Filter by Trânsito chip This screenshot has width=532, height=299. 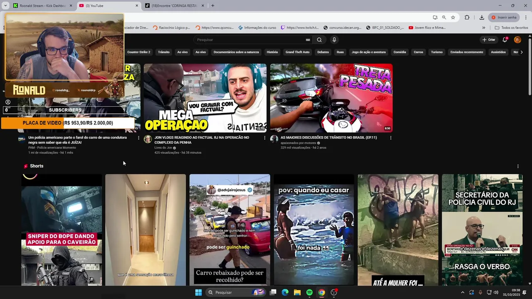click(164, 52)
